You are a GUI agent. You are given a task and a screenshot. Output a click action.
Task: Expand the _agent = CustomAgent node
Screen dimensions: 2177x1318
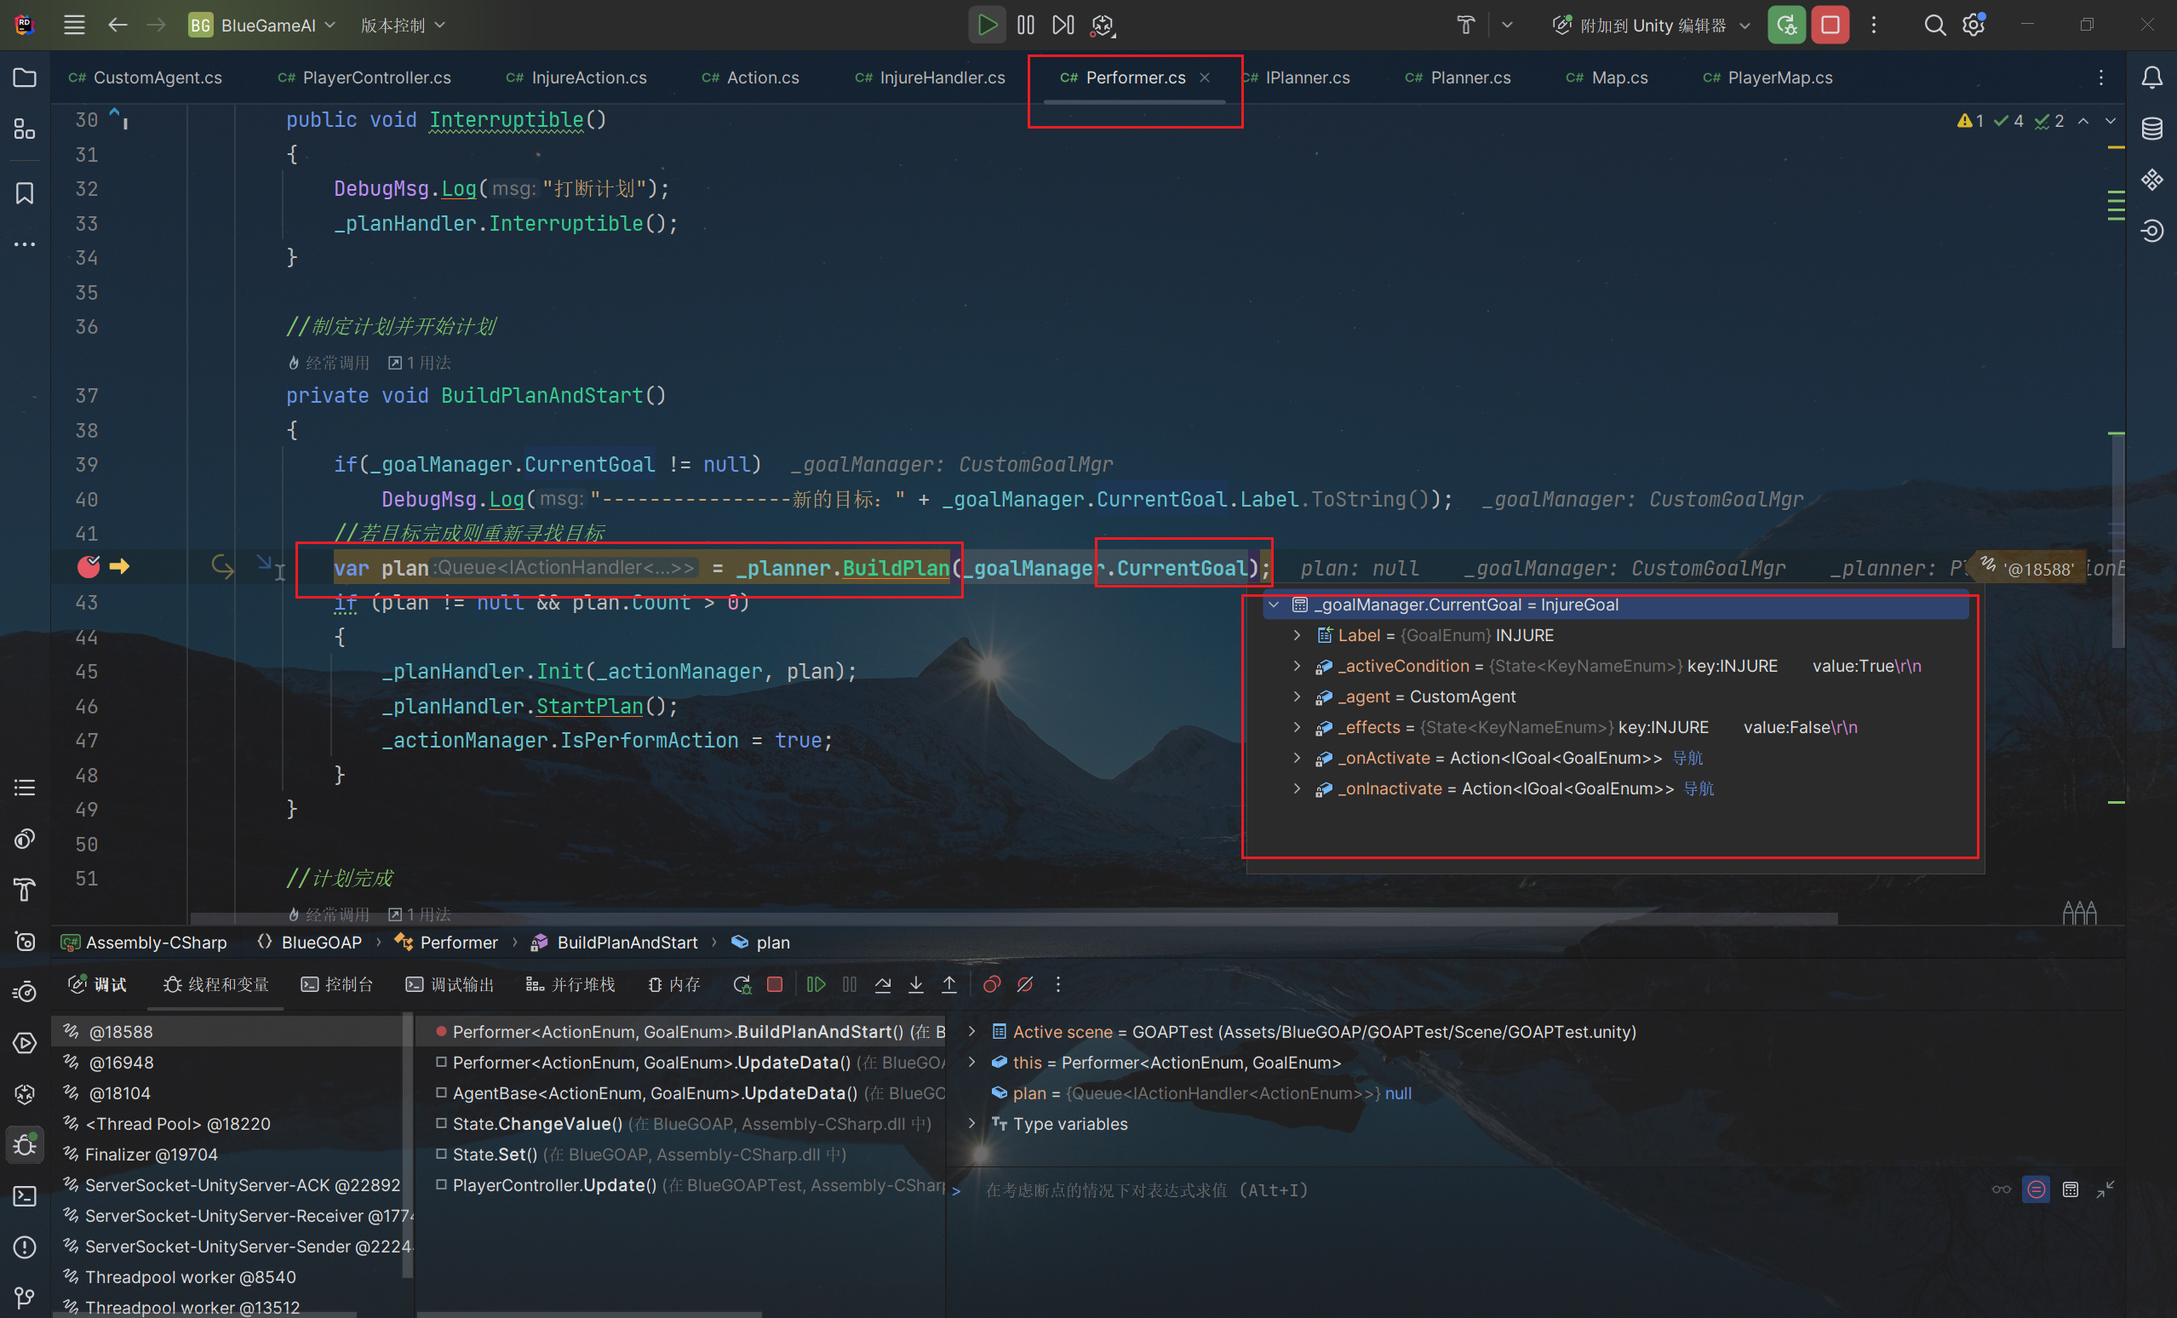point(1297,697)
